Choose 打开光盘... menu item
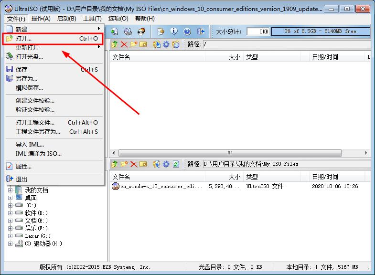375x275 pixels. [54, 57]
